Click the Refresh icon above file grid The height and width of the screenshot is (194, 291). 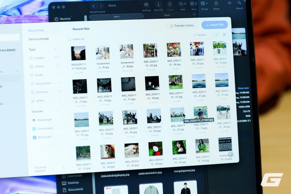tap(195, 35)
